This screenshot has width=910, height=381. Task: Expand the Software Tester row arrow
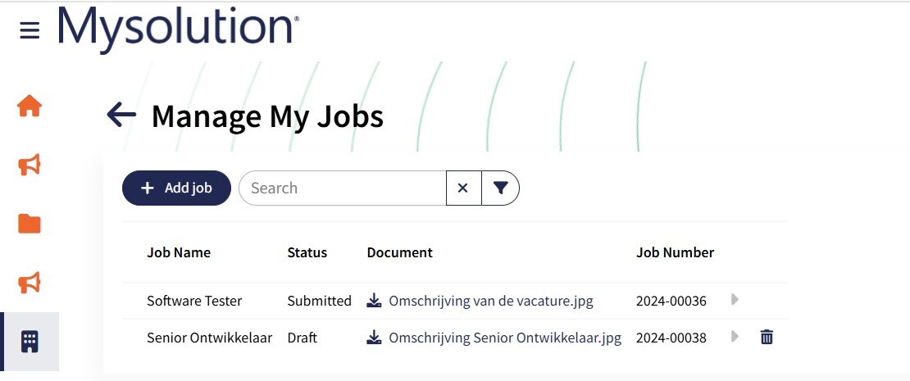(735, 300)
